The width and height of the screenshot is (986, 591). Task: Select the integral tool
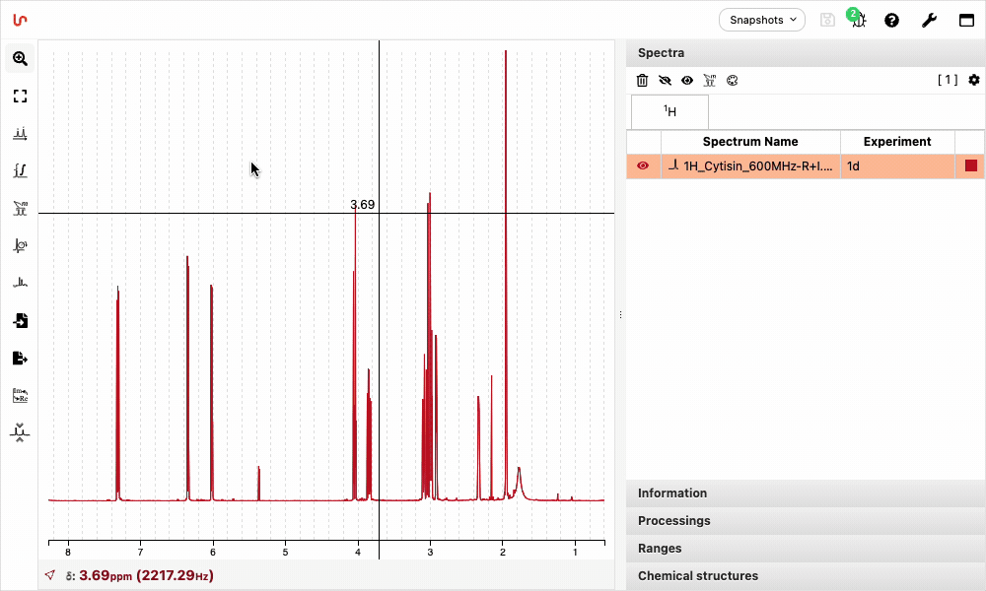click(x=20, y=171)
